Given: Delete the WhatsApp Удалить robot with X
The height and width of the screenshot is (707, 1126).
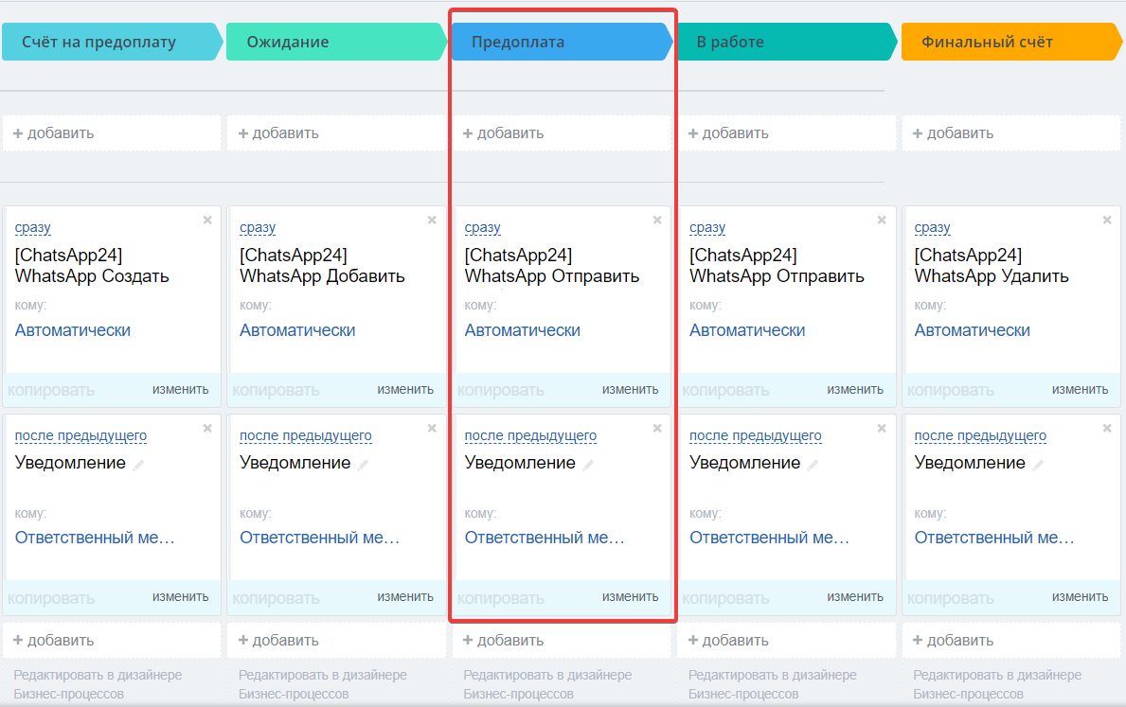Looking at the screenshot, I should [x=1106, y=221].
